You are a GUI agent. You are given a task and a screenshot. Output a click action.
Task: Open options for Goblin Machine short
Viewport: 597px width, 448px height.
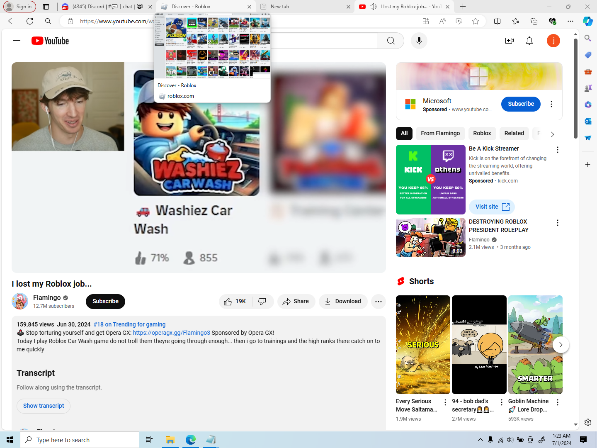click(x=558, y=402)
